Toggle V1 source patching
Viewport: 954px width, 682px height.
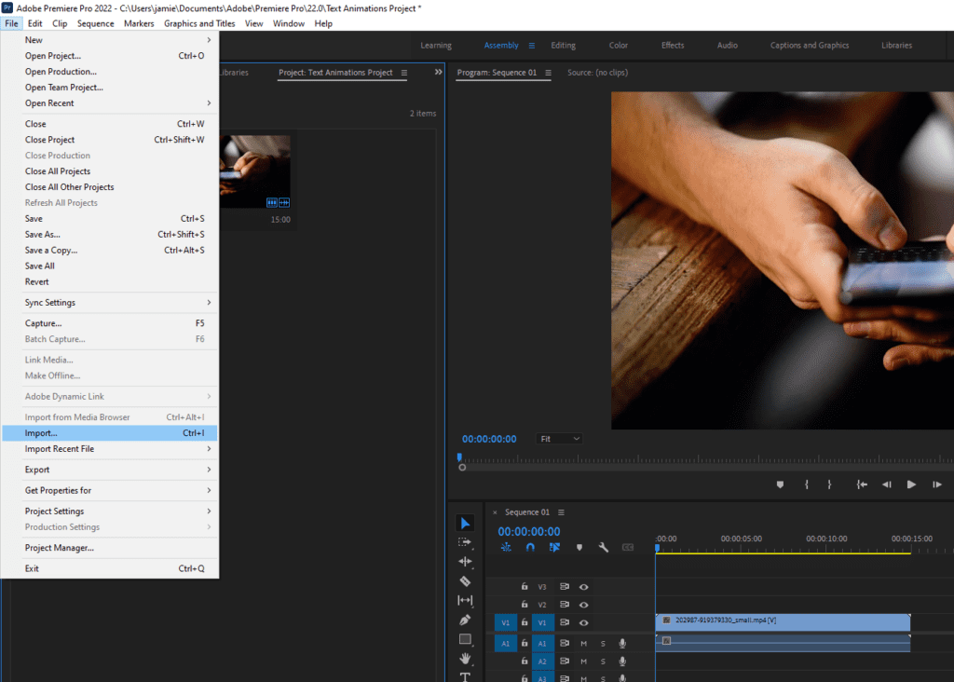coord(506,622)
